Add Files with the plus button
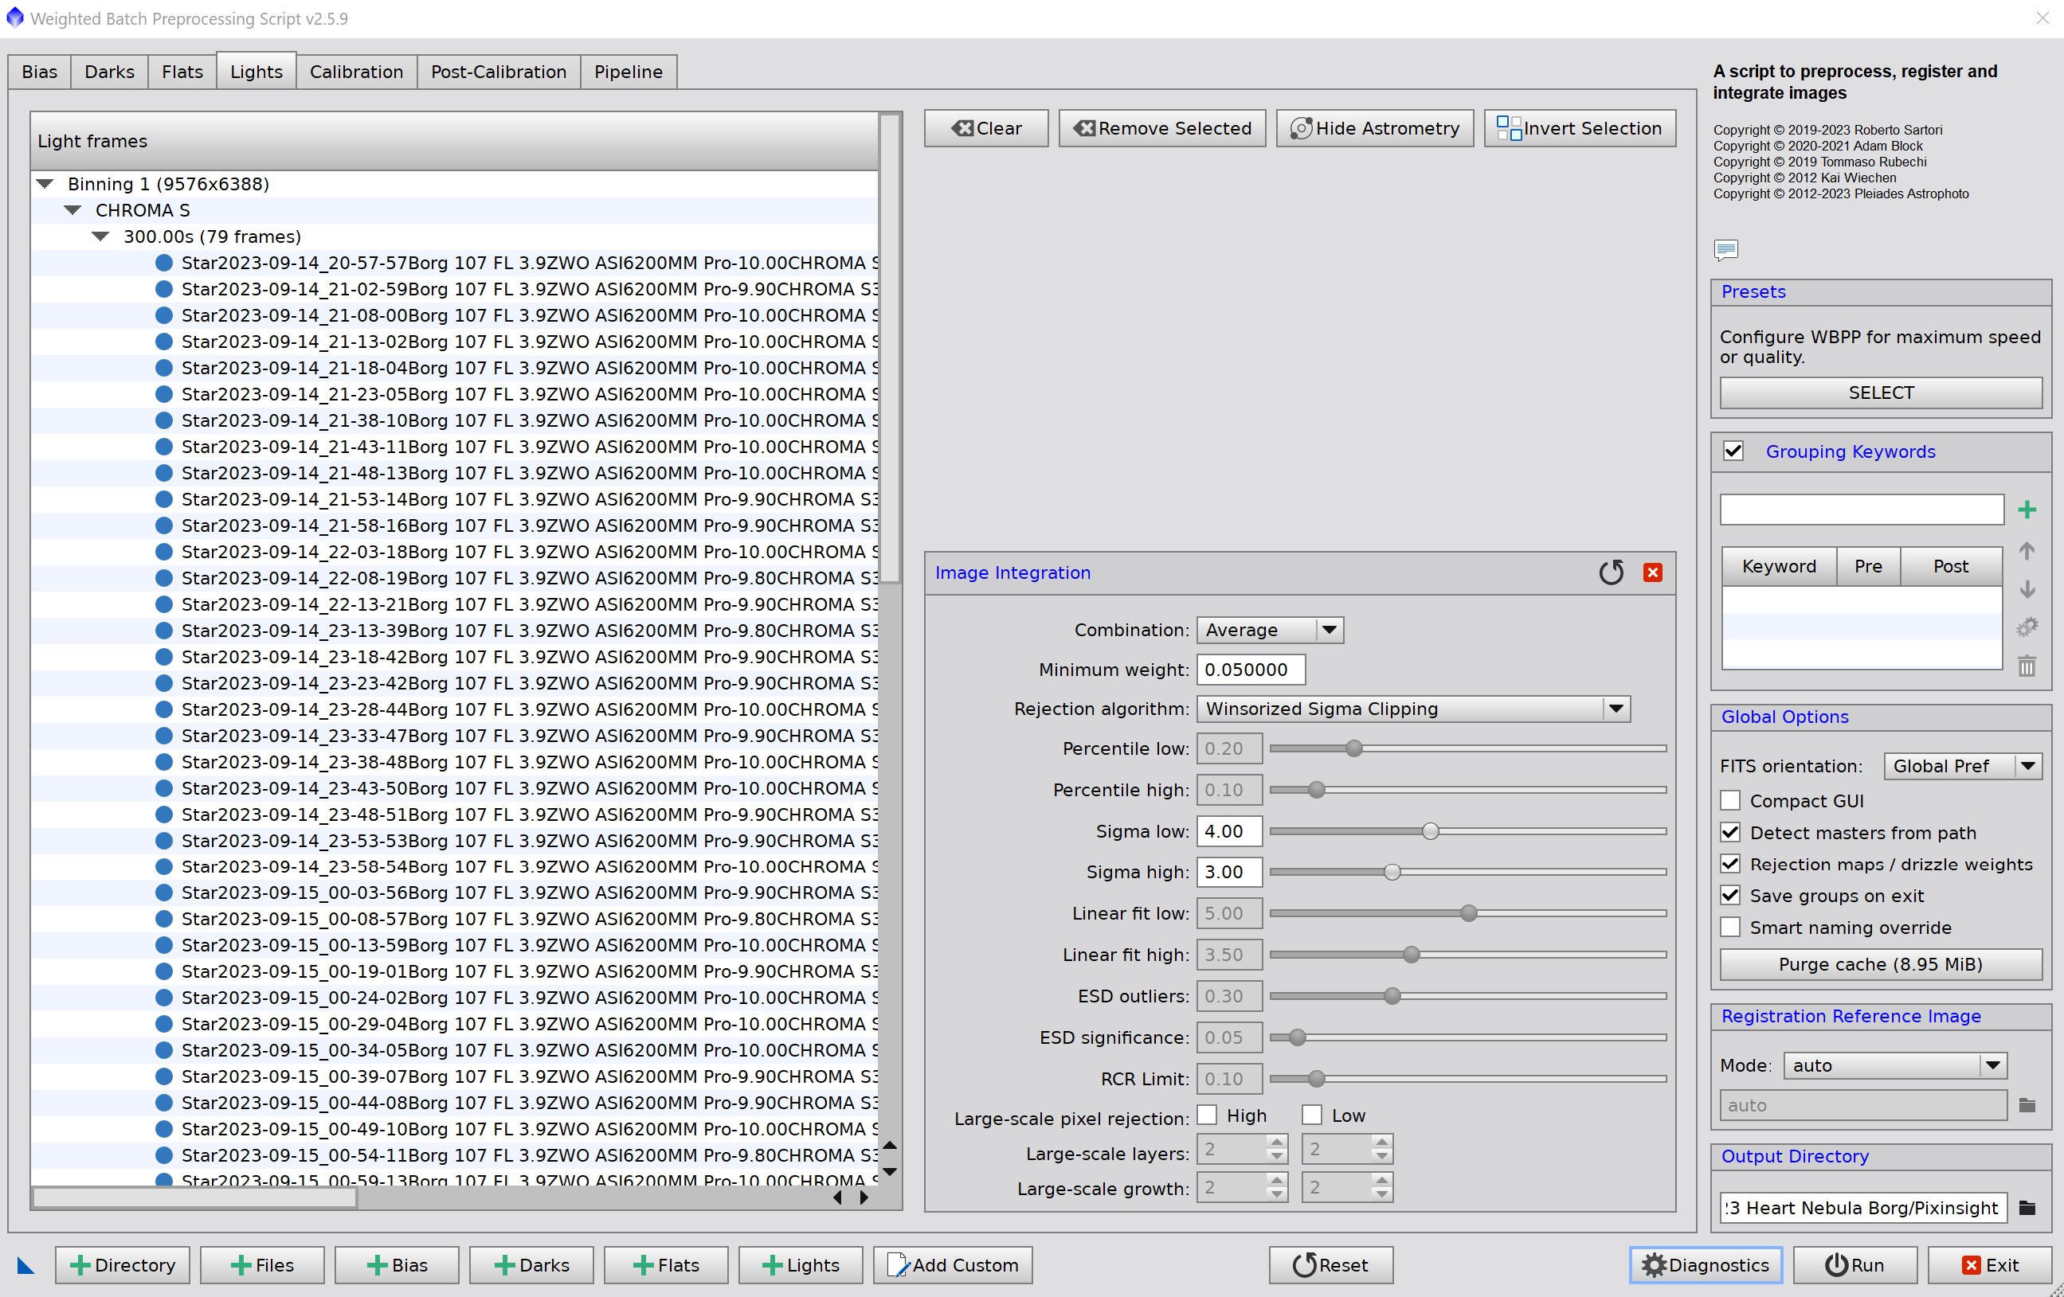 262,1265
